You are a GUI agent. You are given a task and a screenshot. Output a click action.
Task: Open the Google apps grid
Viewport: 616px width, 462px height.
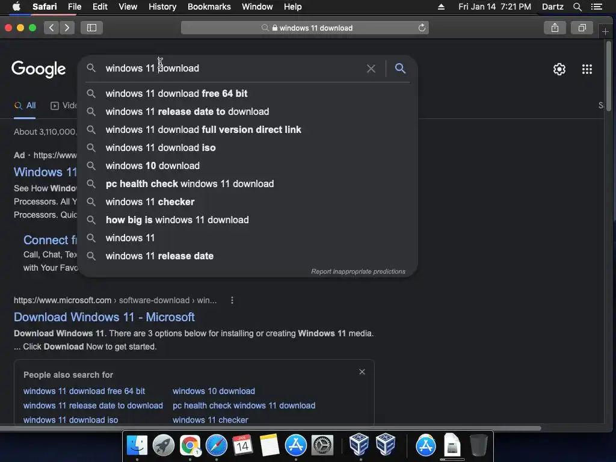coord(587,69)
